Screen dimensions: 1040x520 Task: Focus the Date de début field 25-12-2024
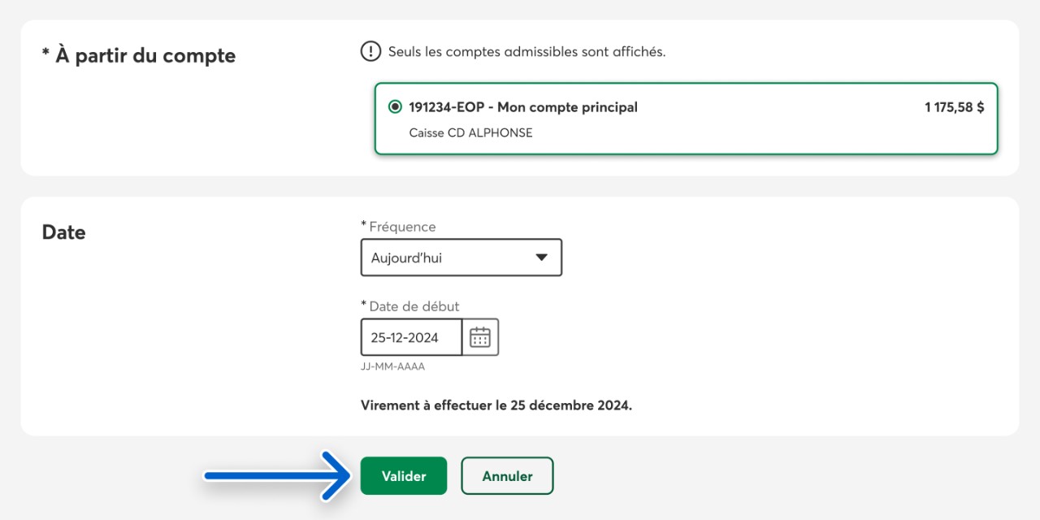tap(411, 337)
